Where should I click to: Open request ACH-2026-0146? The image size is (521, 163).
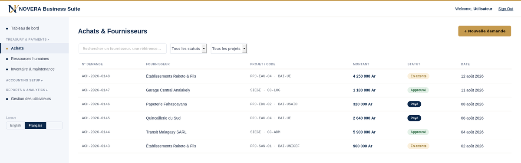(96, 104)
